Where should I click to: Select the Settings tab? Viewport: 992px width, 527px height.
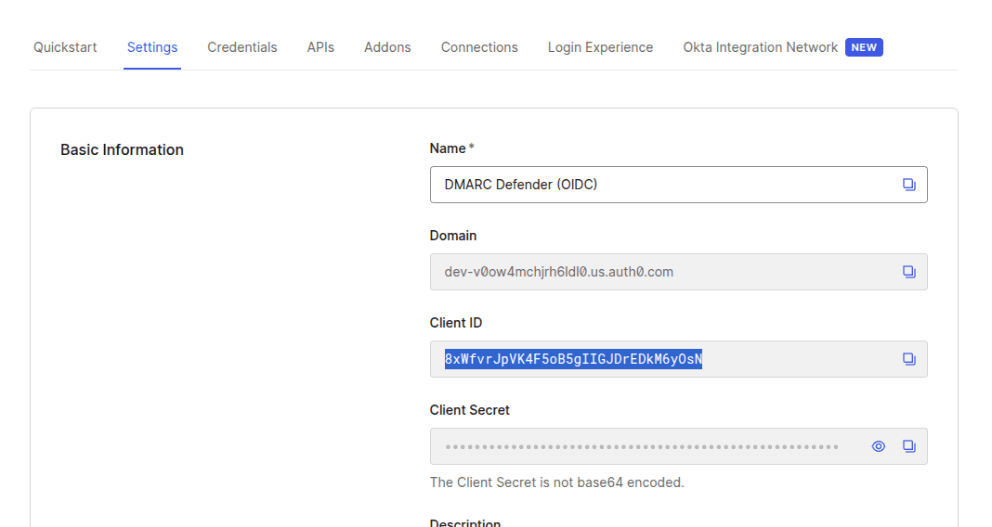[x=152, y=47]
